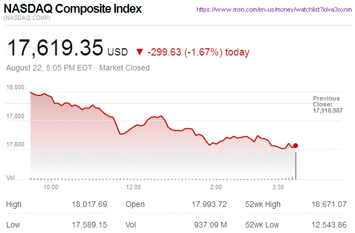355x233 pixels.
Task: Click the red dot at chart line end
Action: [296, 146]
